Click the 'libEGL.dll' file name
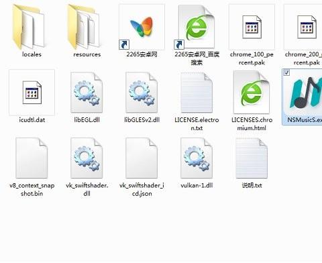The image size is (322, 263). click(x=87, y=120)
